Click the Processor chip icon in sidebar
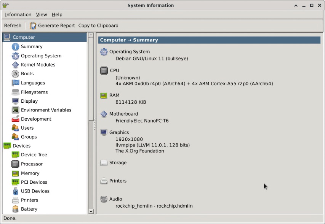 (15, 164)
